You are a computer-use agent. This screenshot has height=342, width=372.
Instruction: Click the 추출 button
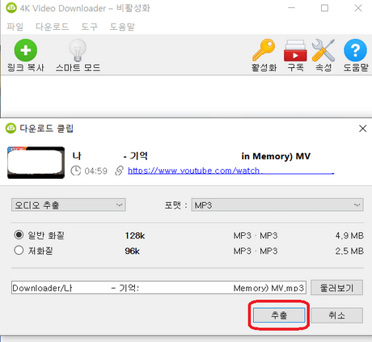pyautogui.click(x=279, y=315)
